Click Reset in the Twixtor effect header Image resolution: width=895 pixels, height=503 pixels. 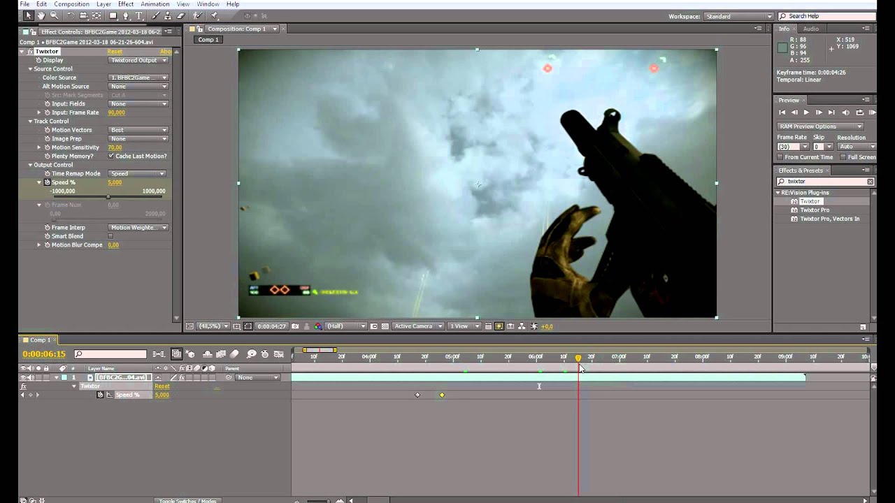pyautogui.click(x=115, y=52)
